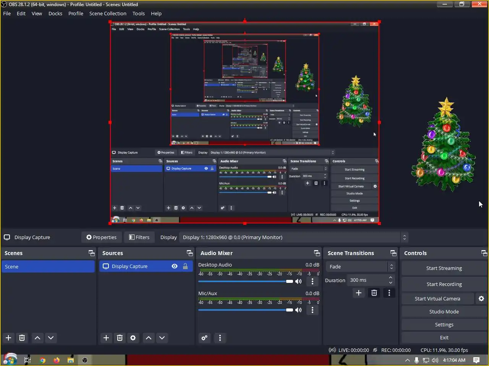Mute Mic/Aux speaker icon
This screenshot has height=366, width=489.
point(298,310)
